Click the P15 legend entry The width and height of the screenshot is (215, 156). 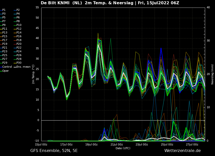pos(4,36)
